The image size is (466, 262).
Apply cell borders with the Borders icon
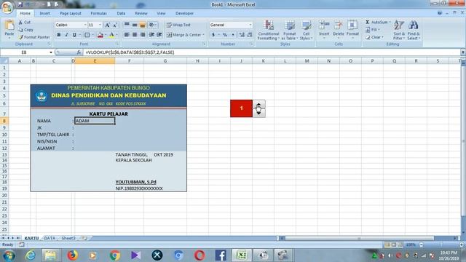click(x=87, y=35)
